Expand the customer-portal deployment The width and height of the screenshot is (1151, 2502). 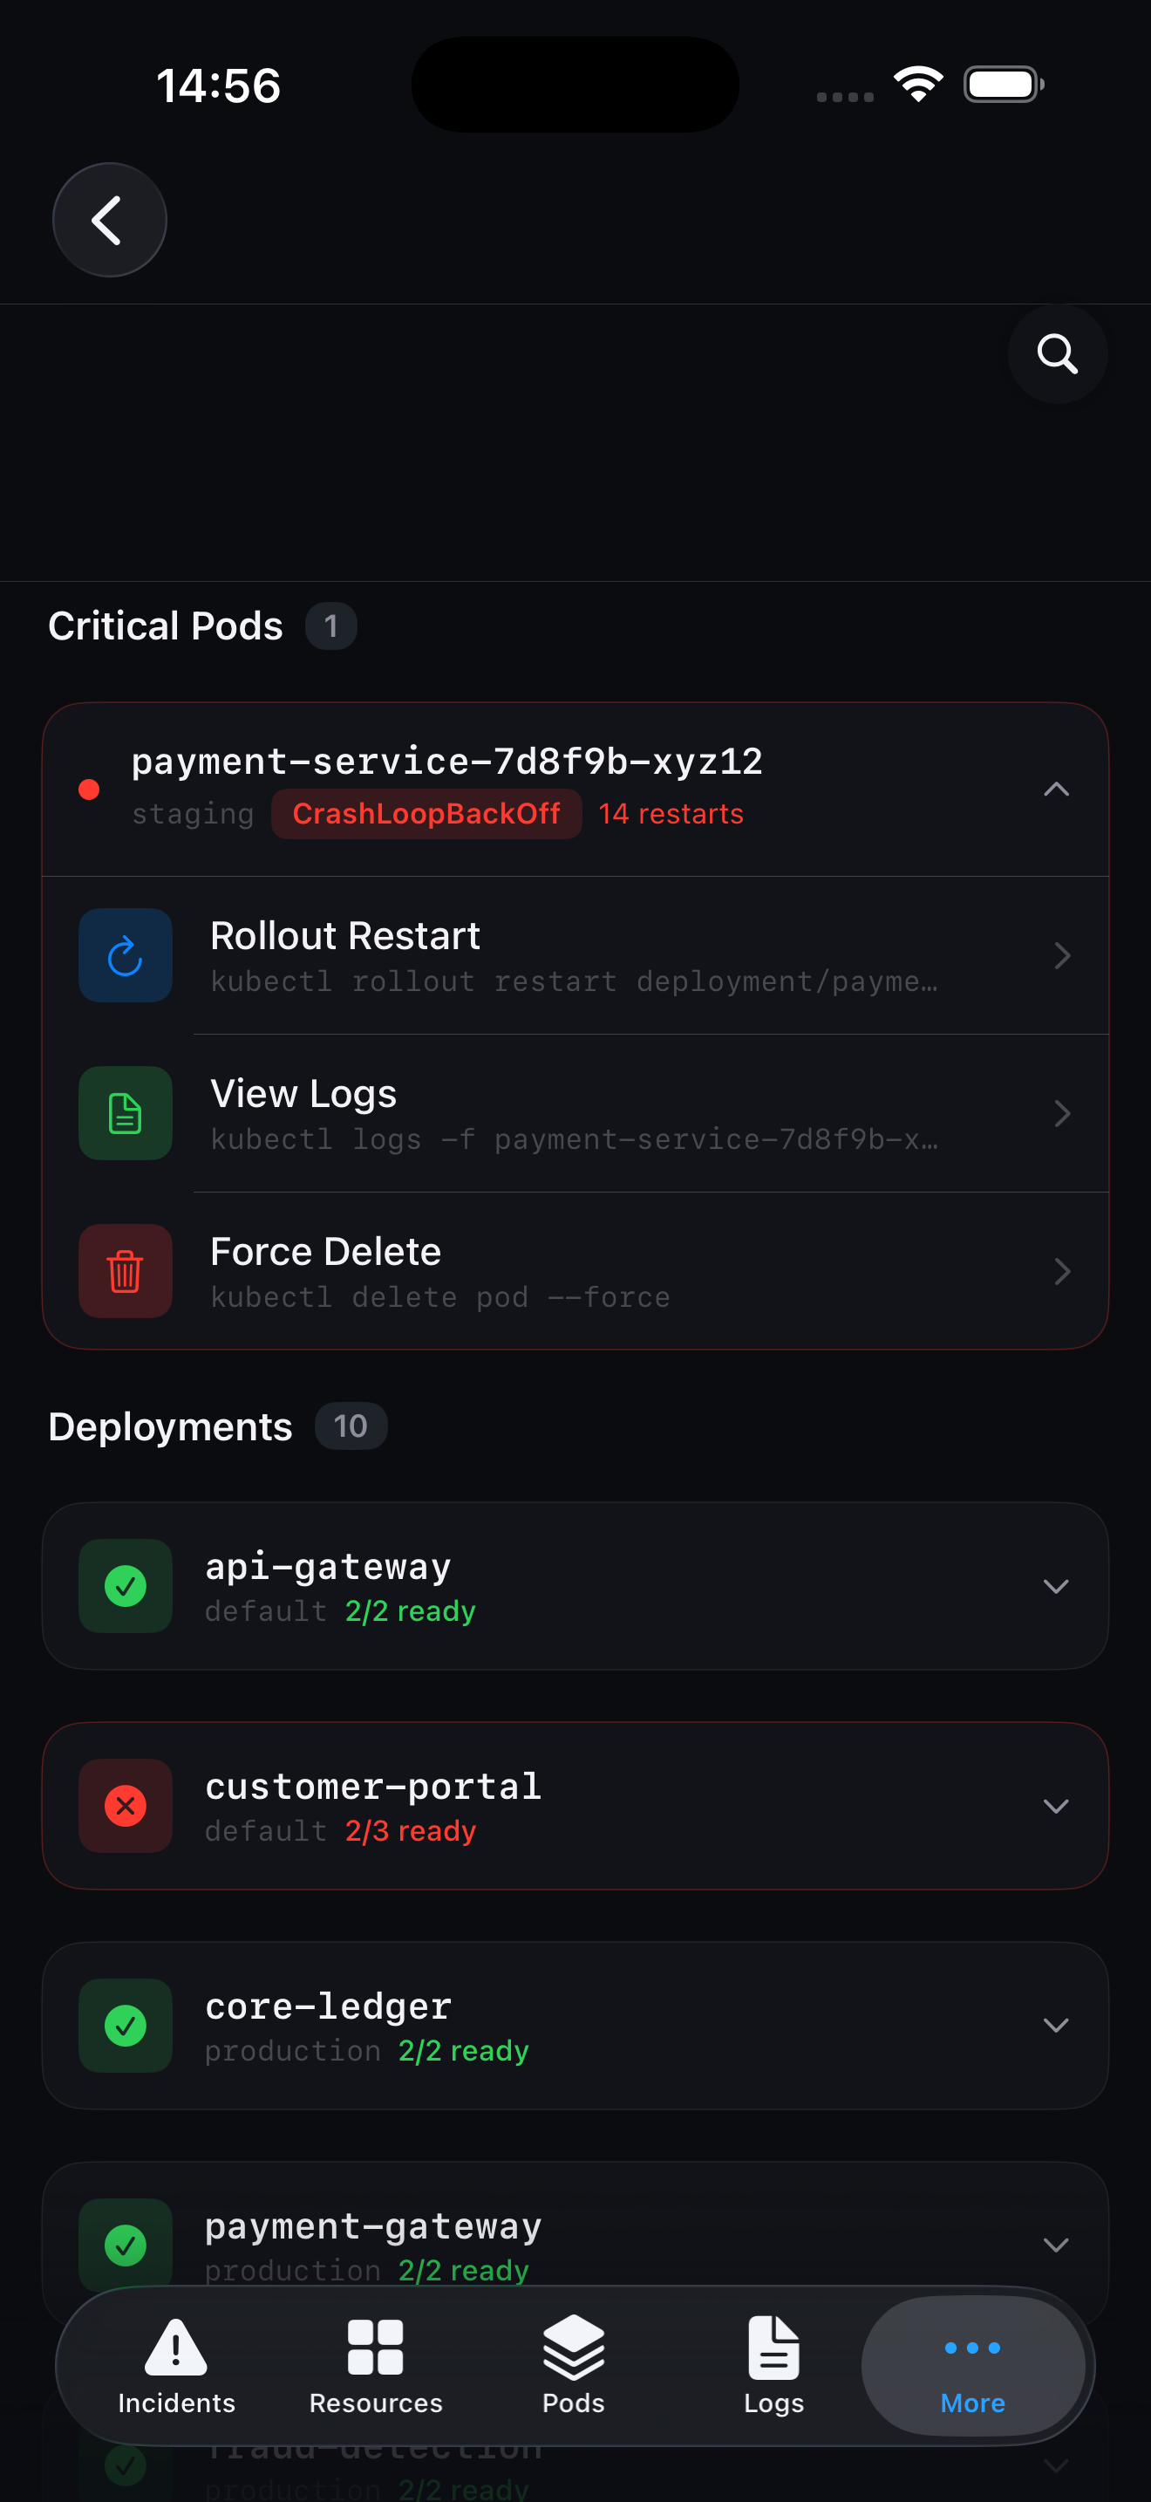pyautogui.click(x=1056, y=1806)
